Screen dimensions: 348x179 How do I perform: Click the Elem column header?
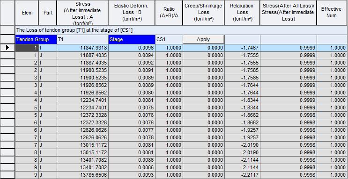(x=27, y=13)
